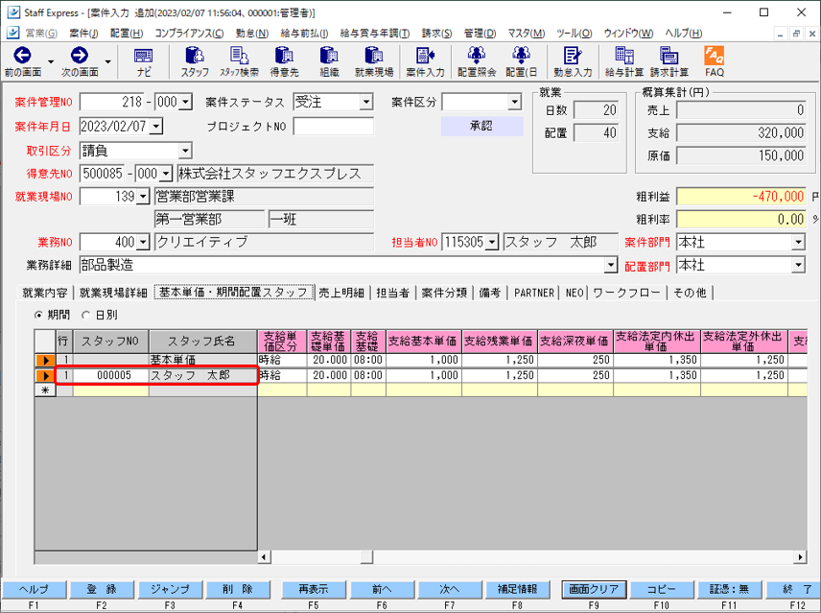Open the 配置(H) menu
Screen dimensions: 821x613
tap(127, 34)
